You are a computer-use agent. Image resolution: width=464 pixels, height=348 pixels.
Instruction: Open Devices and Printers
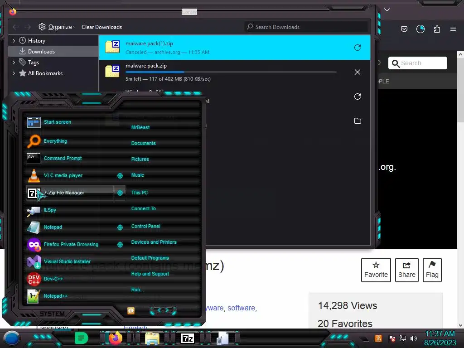pos(154,242)
